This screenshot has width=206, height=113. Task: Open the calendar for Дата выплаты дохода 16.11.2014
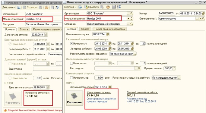pos(110,87)
